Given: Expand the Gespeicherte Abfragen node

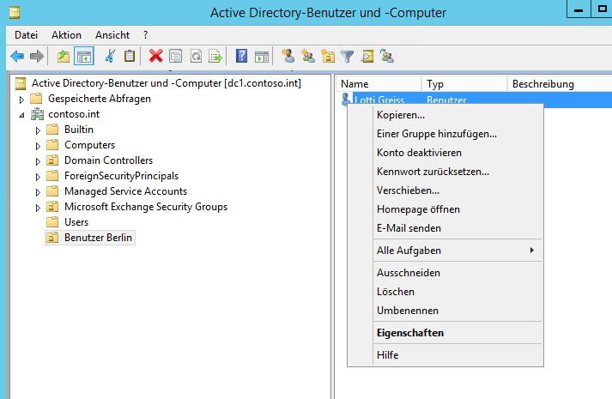Looking at the screenshot, I should point(21,100).
